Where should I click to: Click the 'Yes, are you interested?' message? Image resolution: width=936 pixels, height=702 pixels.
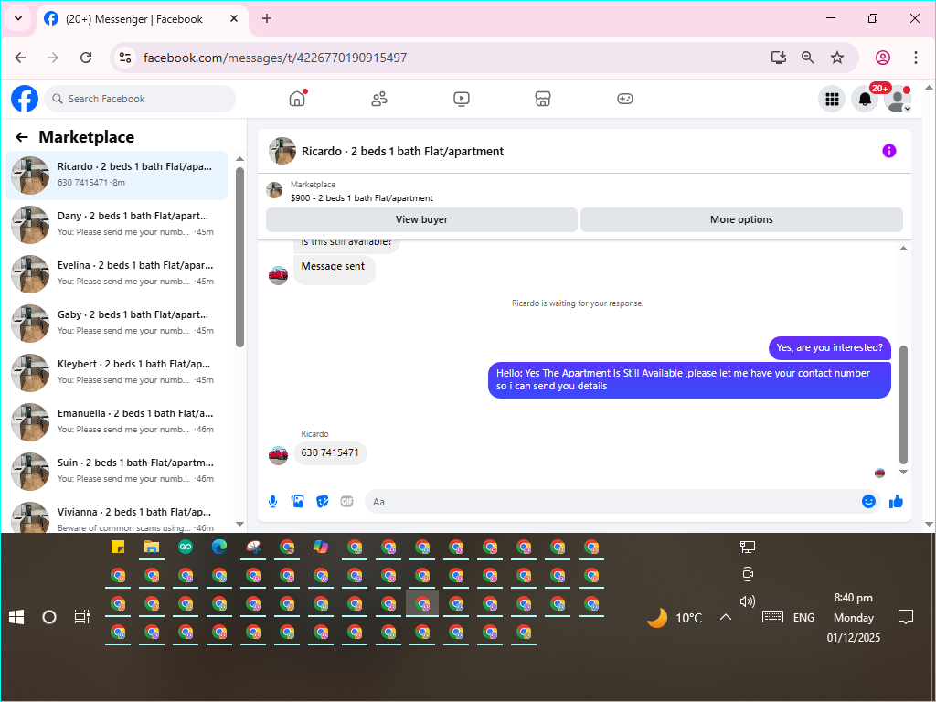[x=829, y=347]
